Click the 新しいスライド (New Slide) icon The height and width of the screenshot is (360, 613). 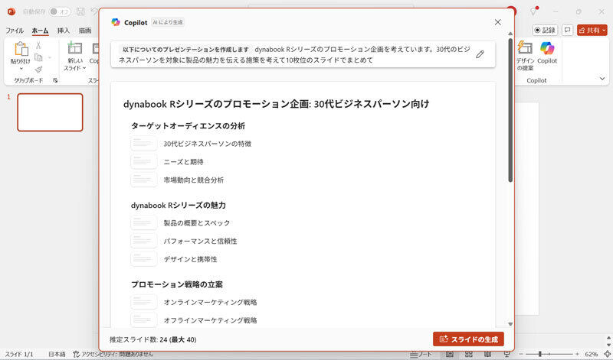(x=74, y=48)
